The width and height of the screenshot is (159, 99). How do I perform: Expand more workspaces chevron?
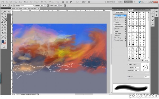pyautogui.click(x=135, y=2)
